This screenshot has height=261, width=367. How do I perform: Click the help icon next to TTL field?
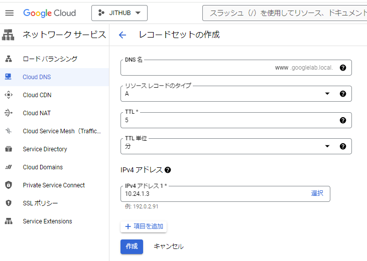[x=343, y=120]
